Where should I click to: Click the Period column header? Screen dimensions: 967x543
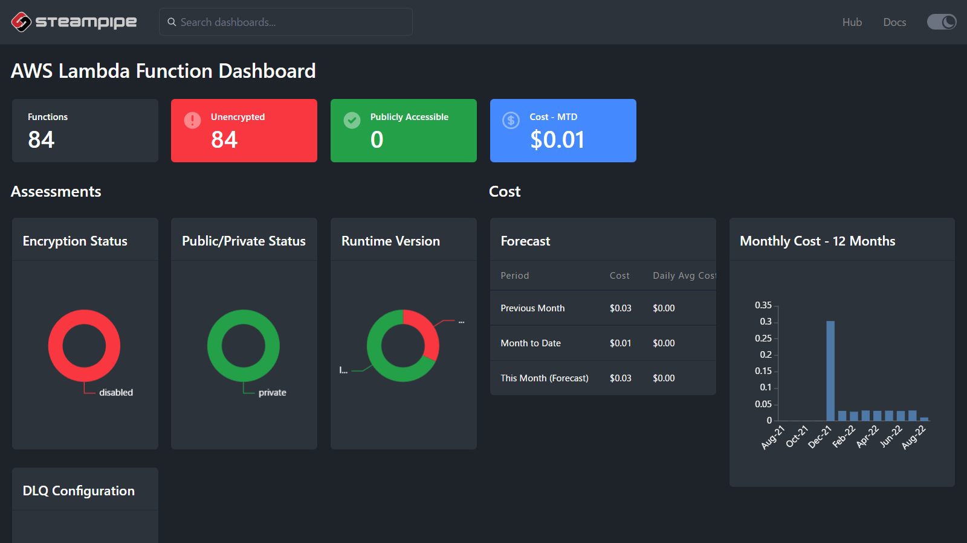coord(514,276)
